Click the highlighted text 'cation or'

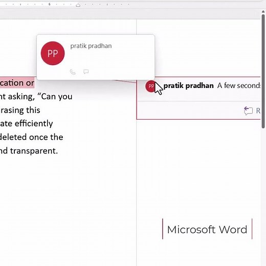click(17, 83)
